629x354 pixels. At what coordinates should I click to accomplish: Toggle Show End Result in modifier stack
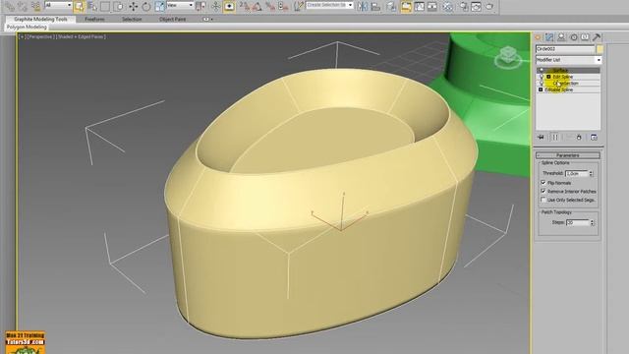coord(554,138)
